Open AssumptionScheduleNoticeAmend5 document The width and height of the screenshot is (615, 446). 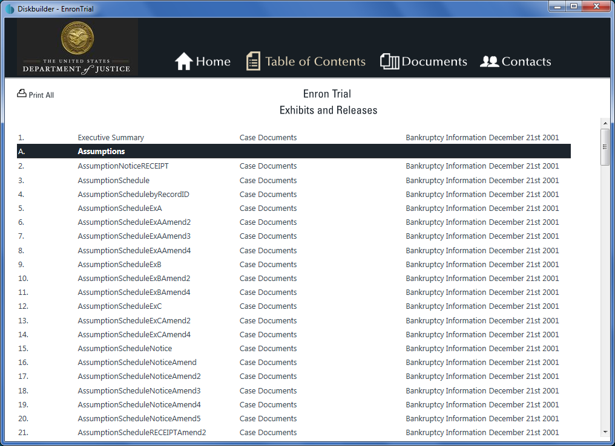point(139,419)
